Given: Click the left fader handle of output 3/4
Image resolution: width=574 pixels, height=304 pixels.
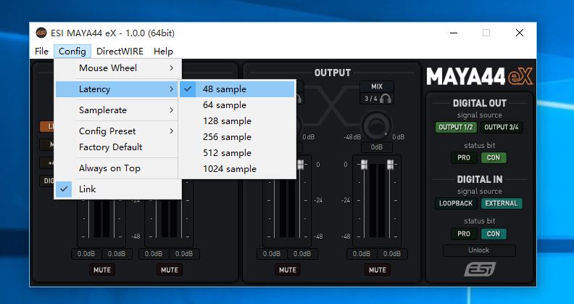Looking at the screenshot, I should pyautogui.click(x=365, y=165).
